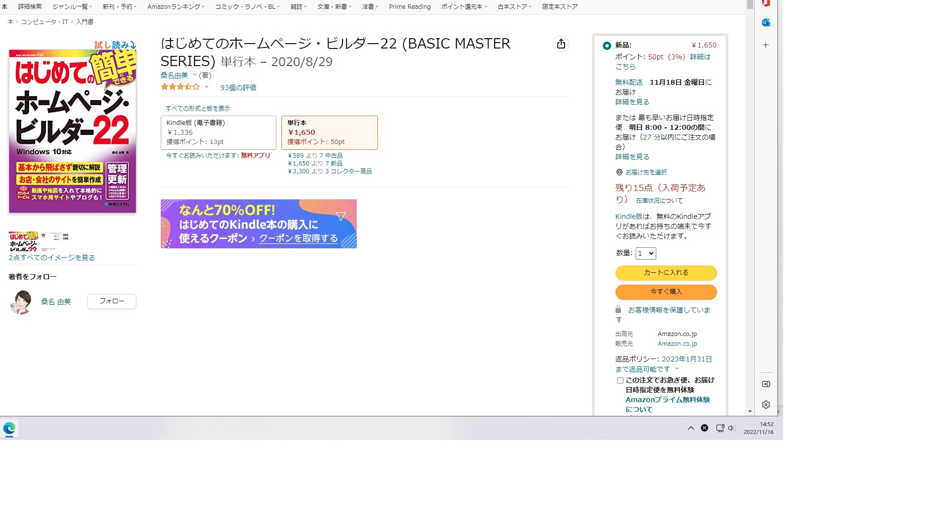Open 詳細検索 in the nav bar

[x=30, y=7]
